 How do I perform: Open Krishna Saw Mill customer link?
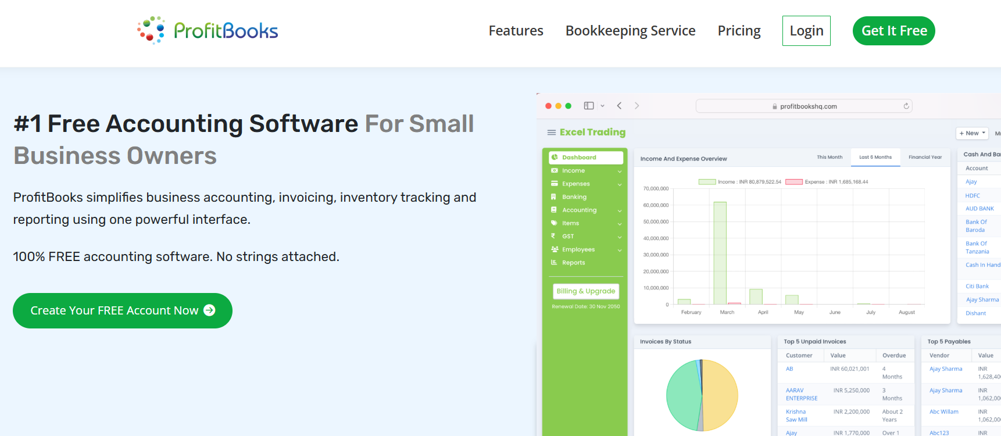(x=796, y=416)
